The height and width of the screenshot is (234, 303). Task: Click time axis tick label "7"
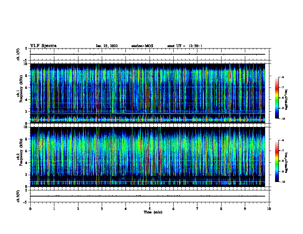pyautogui.click(x=197, y=209)
